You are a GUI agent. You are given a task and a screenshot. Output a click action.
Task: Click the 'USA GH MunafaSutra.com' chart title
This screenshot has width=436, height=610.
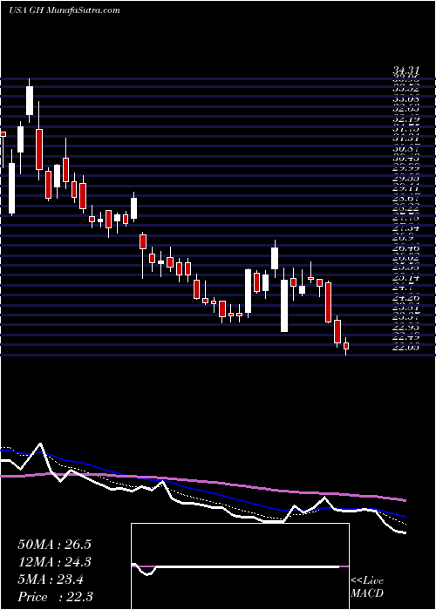65,10
